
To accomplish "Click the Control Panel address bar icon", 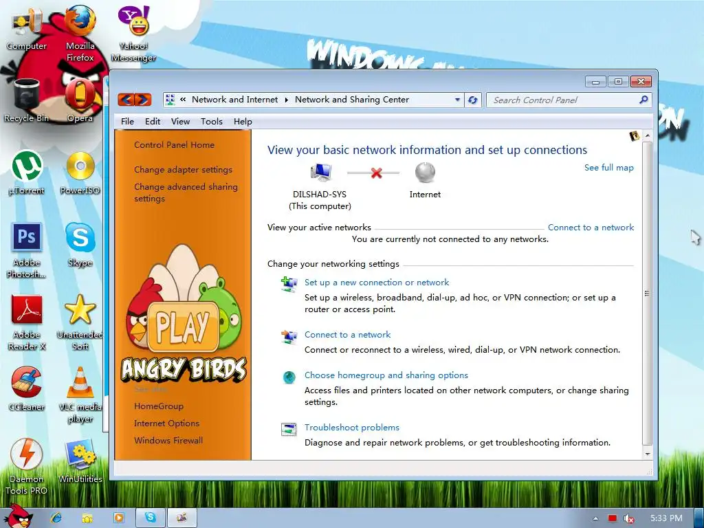I will [170, 100].
